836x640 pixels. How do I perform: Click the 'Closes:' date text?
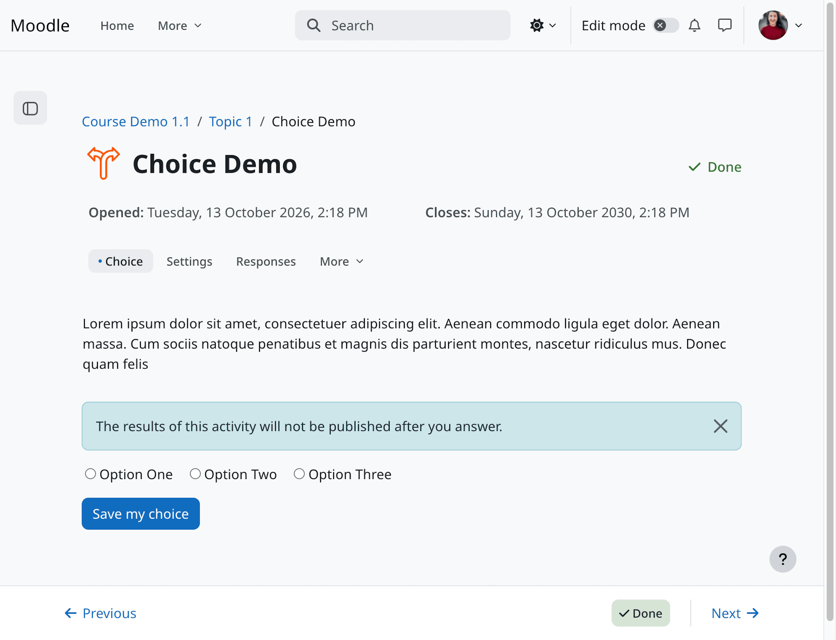point(557,212)
